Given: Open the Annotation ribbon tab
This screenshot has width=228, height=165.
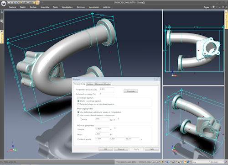Looking at the screenshot, I should [x=94, y=7].
